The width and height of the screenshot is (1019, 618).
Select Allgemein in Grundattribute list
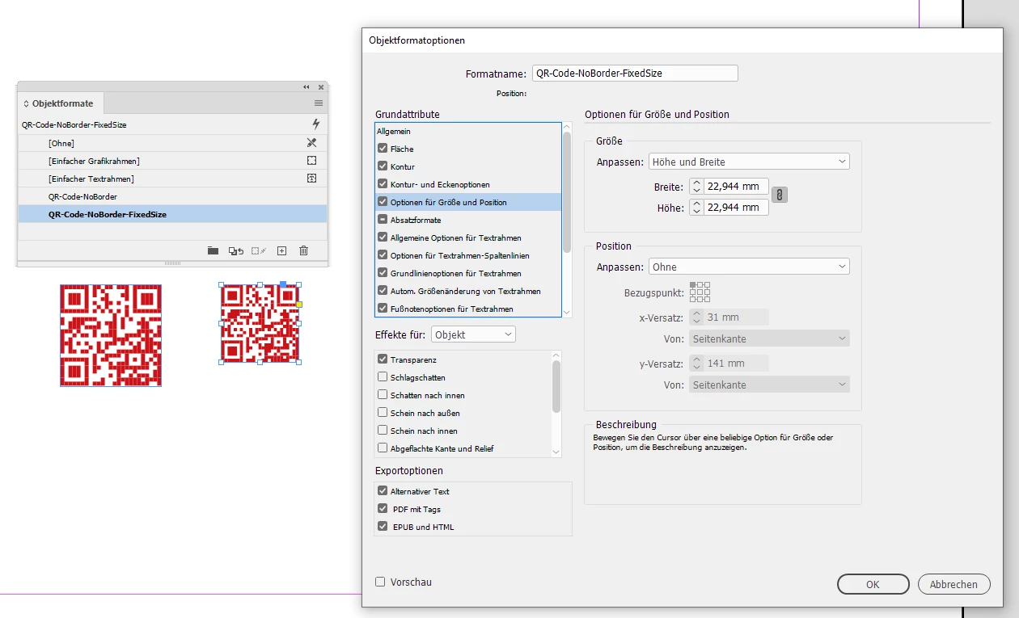click(x=468, y=131)
